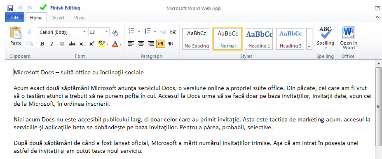
Task: Toggle Italic formatting
Action: [x=52, y=44]
